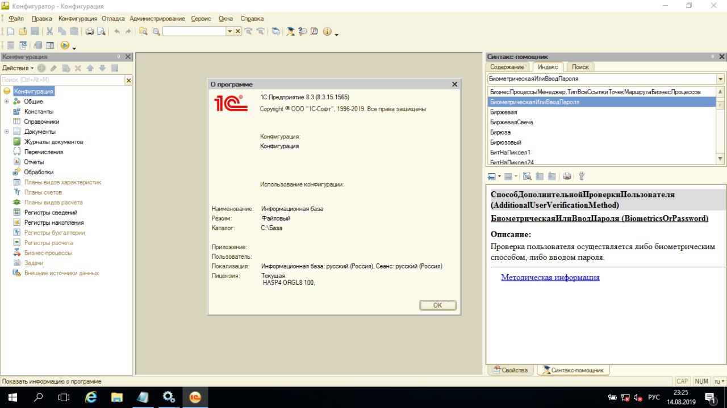727x408 pixels.
Task: Open Internet Explorer from the taskbar
Action: pyautogui.click(x=90, y=397)
